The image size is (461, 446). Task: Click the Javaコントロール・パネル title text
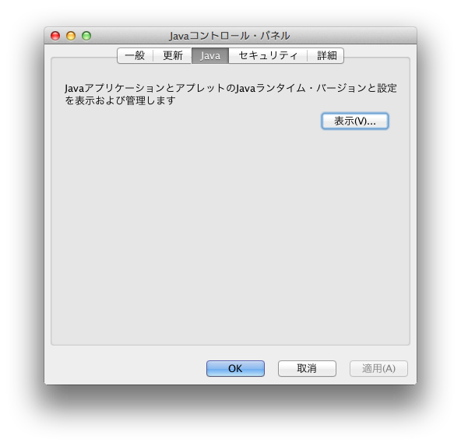pos(230,36)
